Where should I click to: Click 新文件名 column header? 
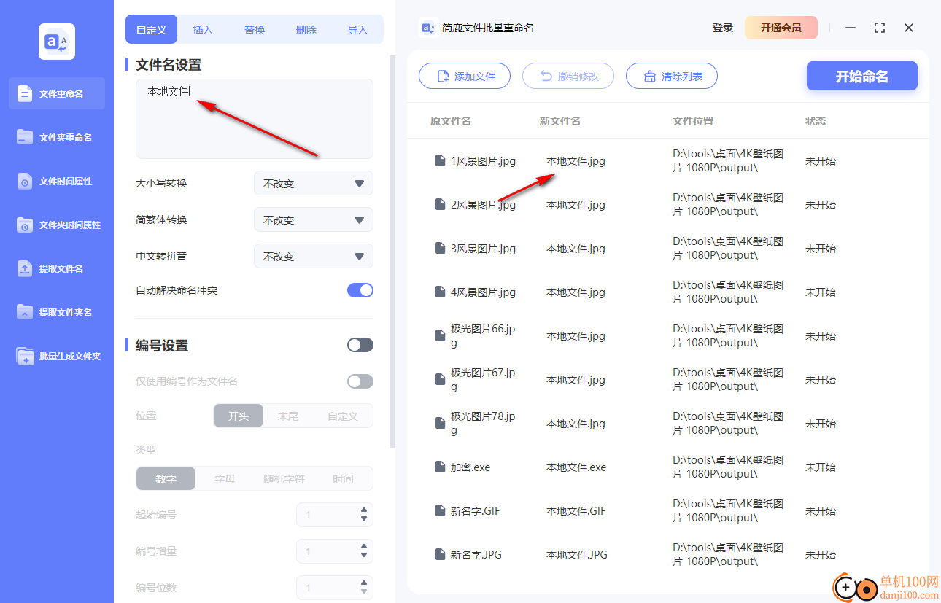coord(560,121)
